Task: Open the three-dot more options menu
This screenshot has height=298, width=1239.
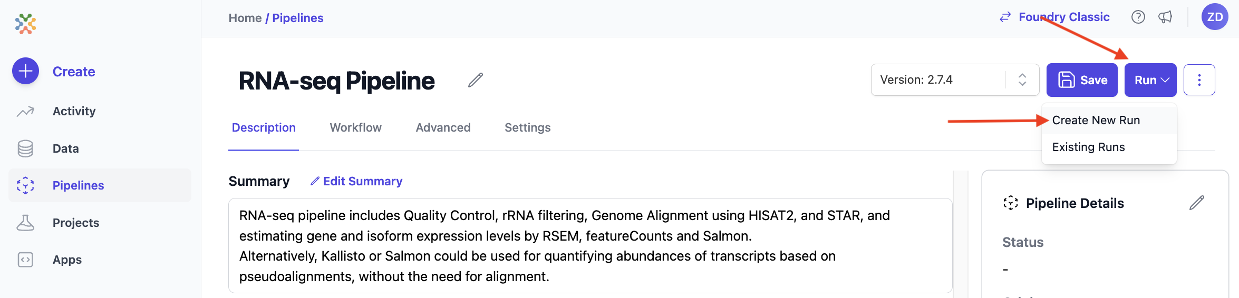Action: pyautogui.click(x=1199, y=80)
